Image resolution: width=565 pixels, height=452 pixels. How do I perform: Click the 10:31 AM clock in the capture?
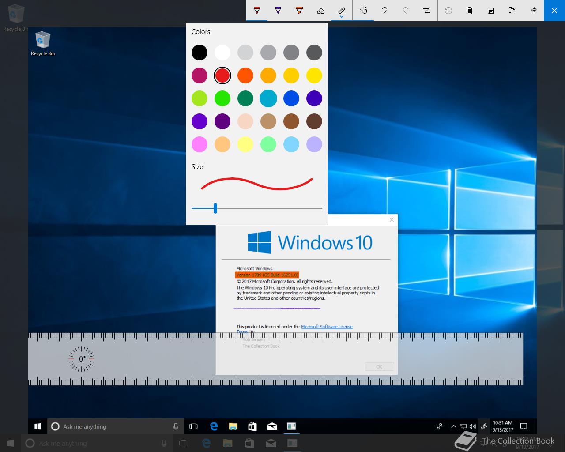[503, 426]
